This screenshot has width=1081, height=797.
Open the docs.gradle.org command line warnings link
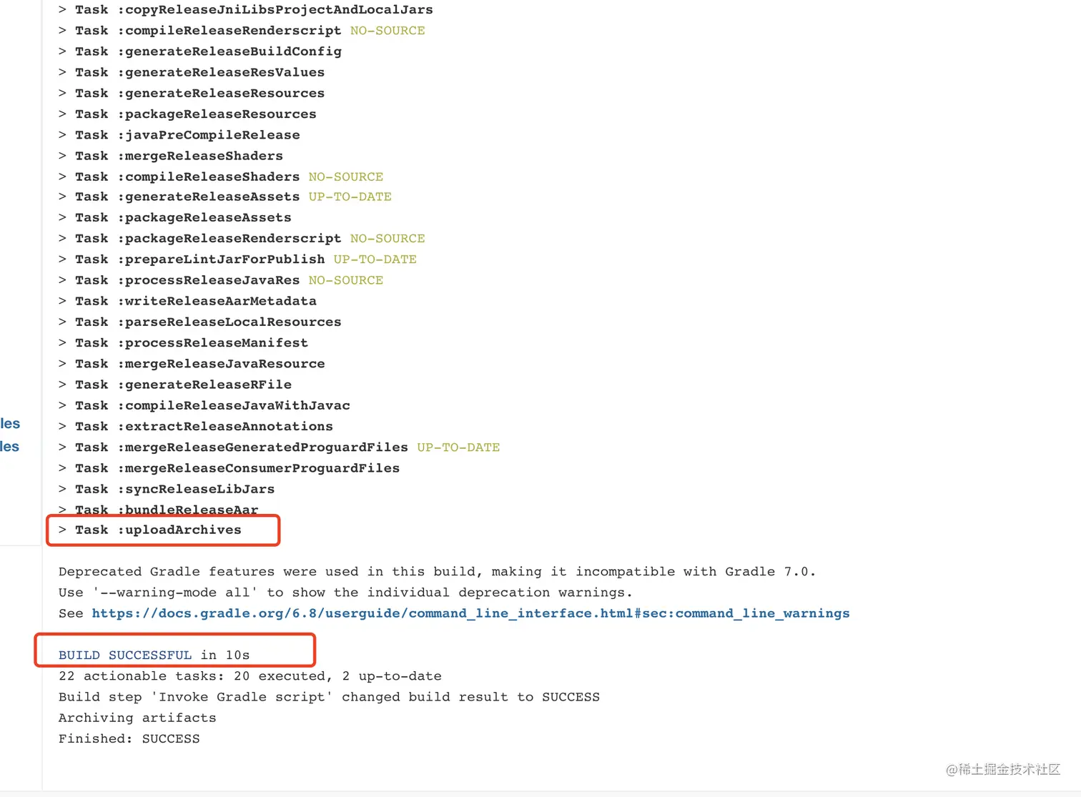coord(470,613)
